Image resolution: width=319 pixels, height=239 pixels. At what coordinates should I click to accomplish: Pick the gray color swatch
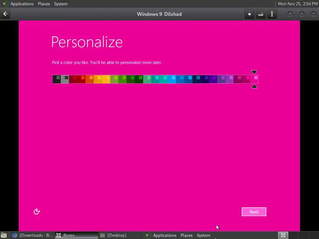65,79
